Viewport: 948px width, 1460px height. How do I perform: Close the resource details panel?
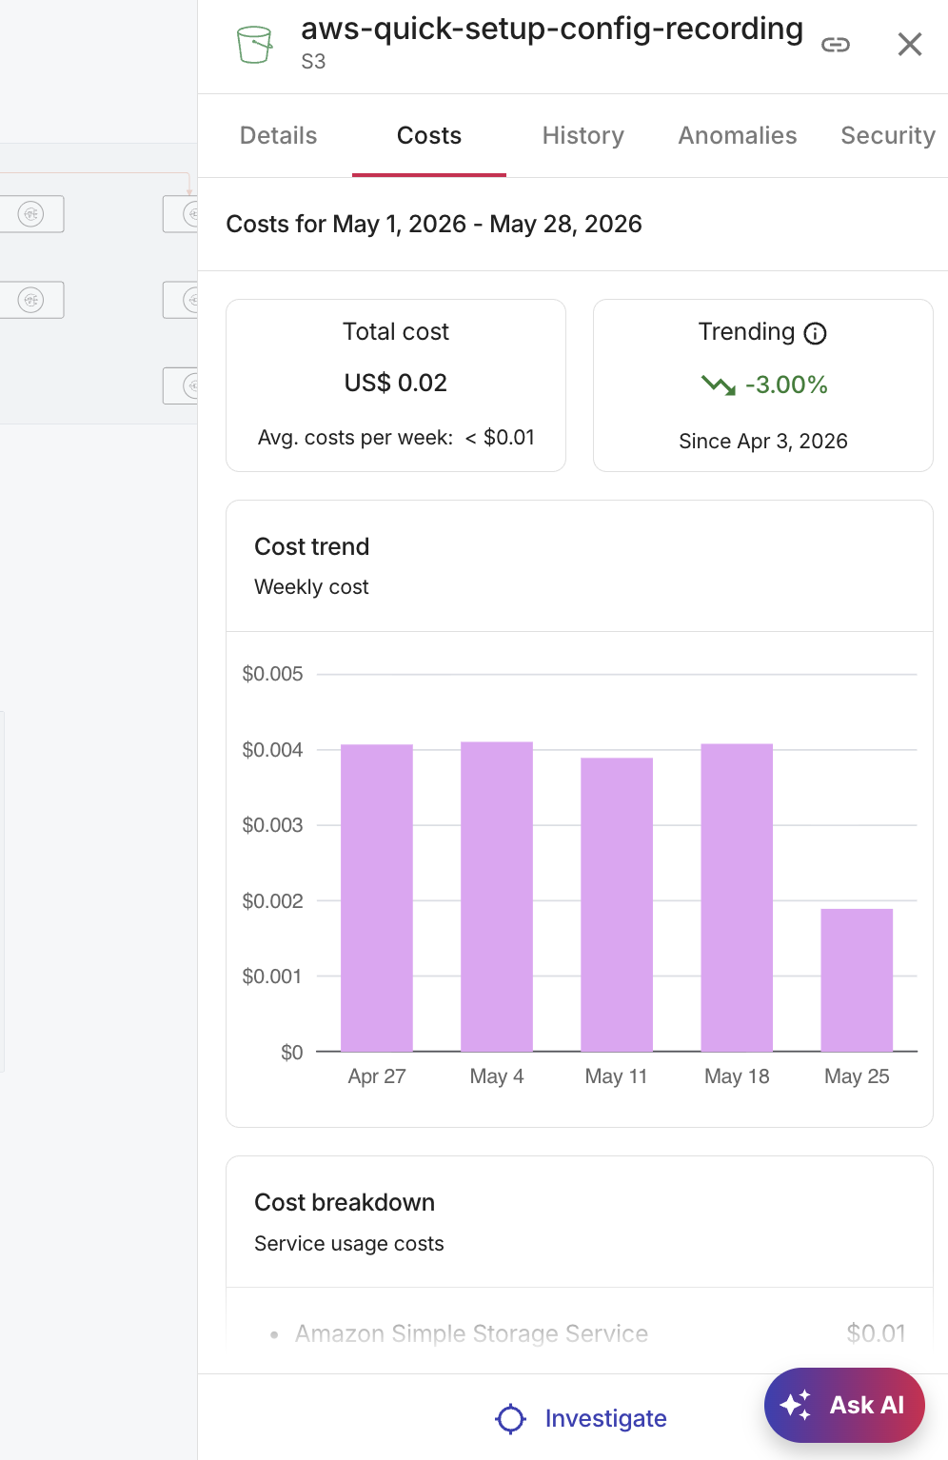[910, 44]
